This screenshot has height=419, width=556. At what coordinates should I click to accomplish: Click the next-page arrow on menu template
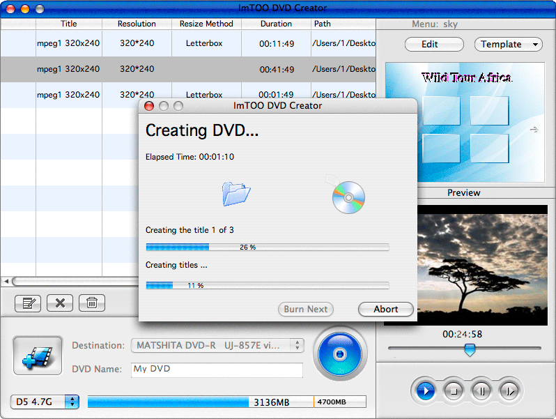534,130
